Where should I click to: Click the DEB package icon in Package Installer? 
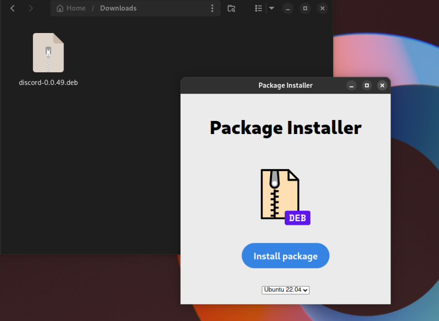280,194
